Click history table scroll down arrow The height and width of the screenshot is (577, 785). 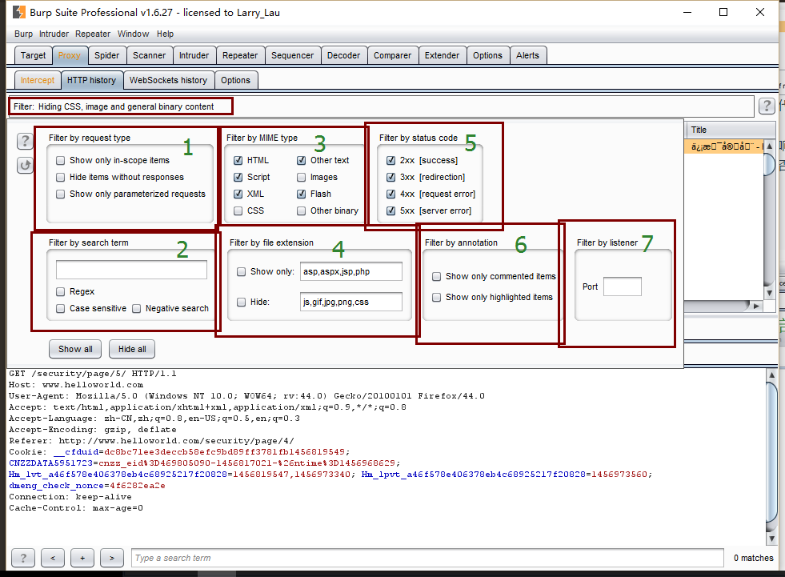pos(770,294)
